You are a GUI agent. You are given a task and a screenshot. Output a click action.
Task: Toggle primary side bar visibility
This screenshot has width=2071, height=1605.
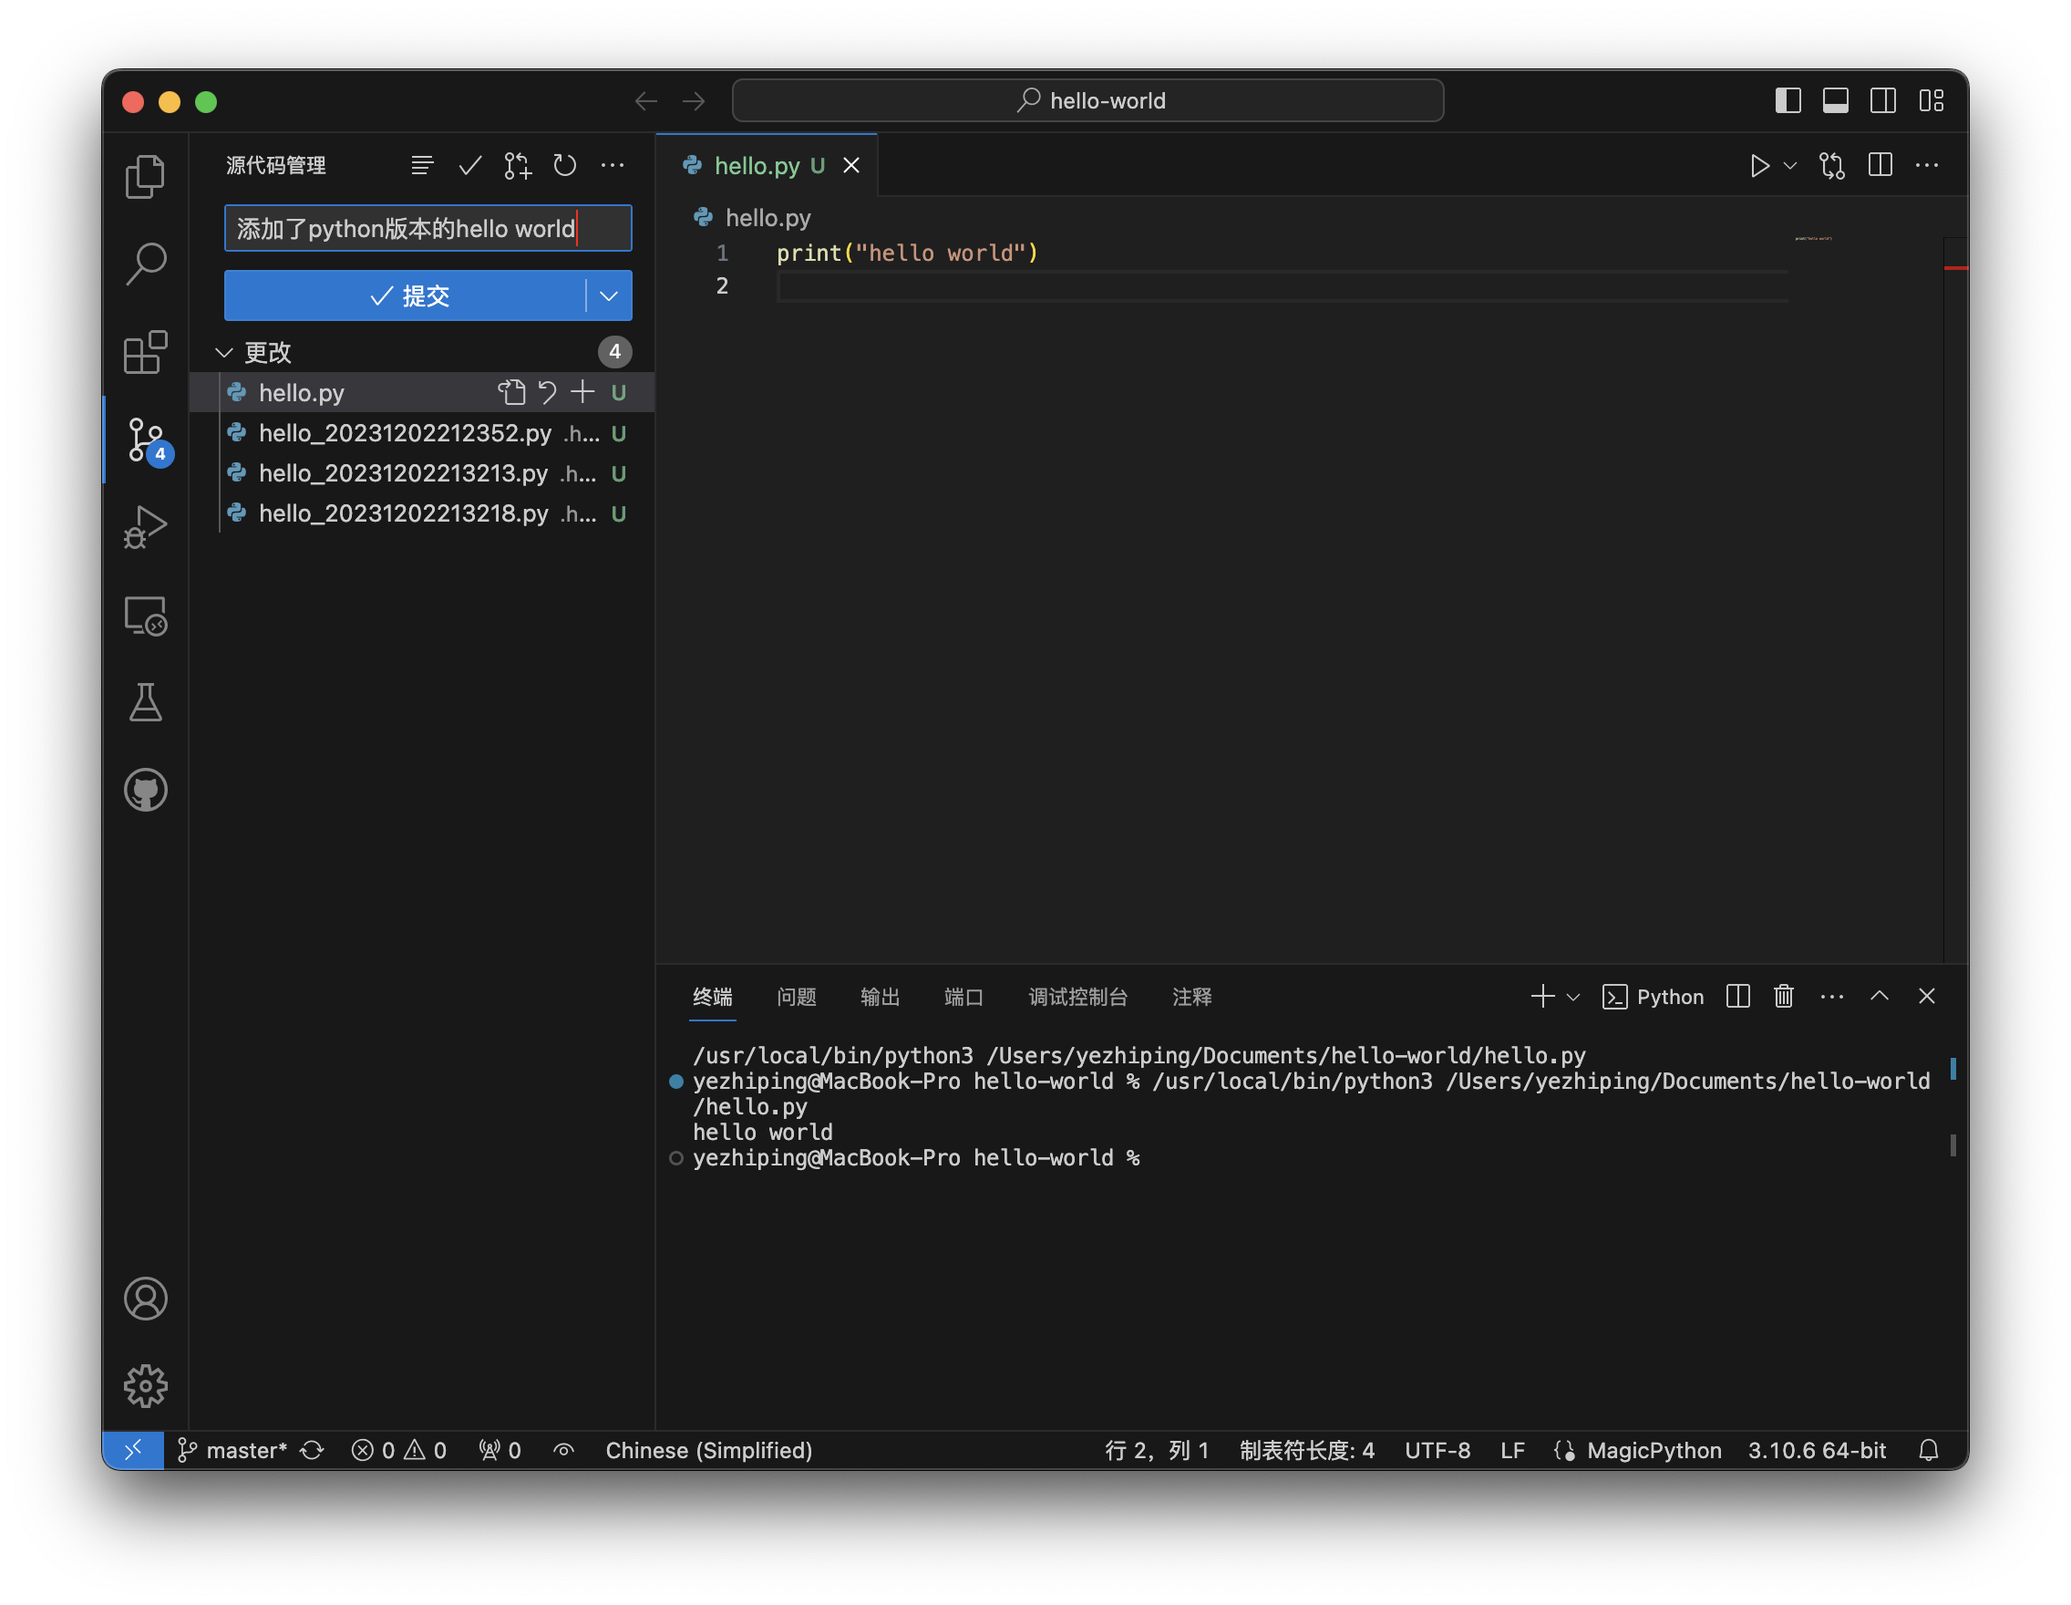[1788, 100]
